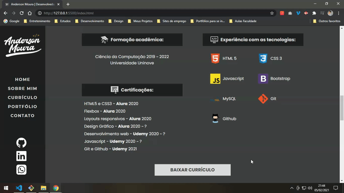Viewport: 344px width, 193px height.
Task: Click the 'Git e Github - Udemy 2021' line
Action: pos(110,149)
